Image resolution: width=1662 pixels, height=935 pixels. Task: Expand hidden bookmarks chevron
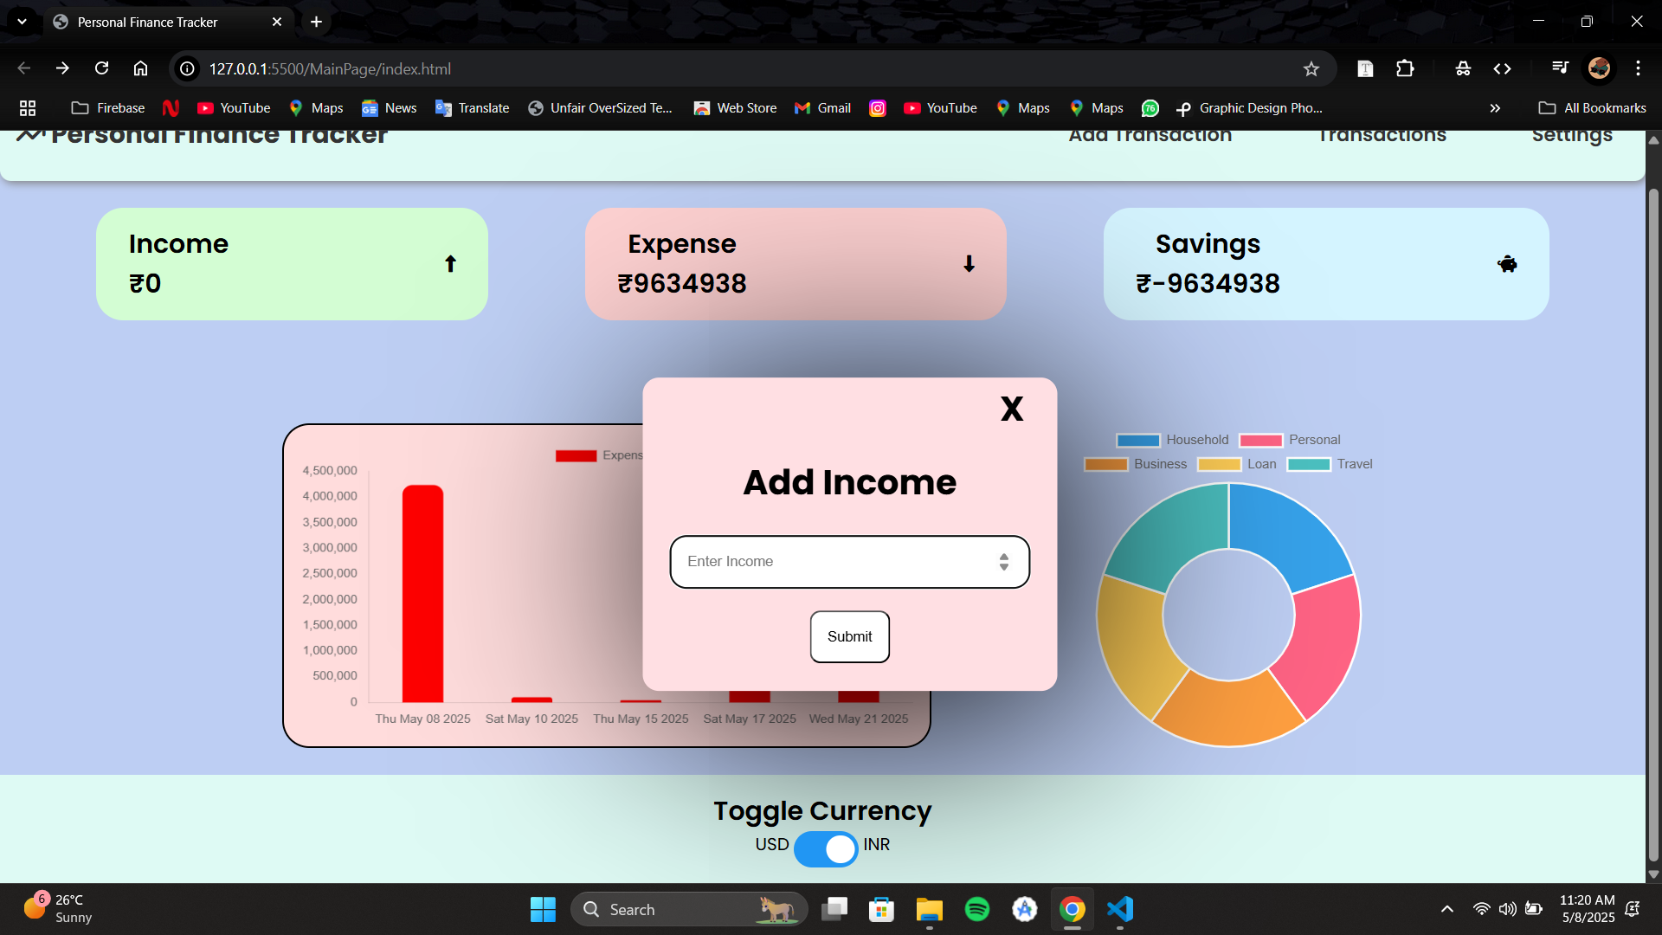click(x=1495, y=108)
